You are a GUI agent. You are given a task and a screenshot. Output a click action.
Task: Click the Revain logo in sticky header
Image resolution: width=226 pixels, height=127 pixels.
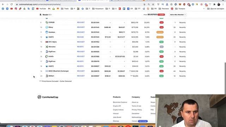[41, 15]
